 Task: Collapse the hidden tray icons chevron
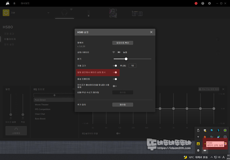(x=212, y=157)
